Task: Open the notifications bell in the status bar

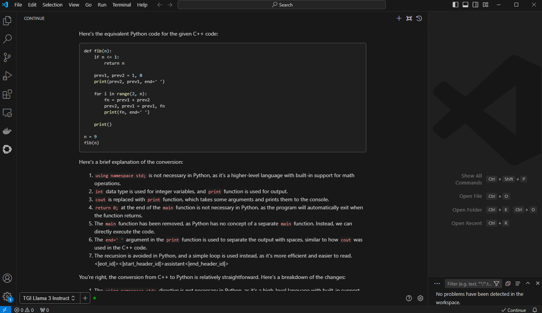Action: (x=535, y=310)
